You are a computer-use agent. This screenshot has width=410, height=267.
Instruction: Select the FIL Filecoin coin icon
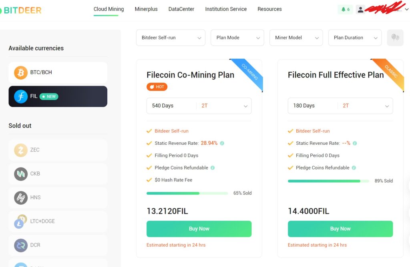click(x=21, y=96)
